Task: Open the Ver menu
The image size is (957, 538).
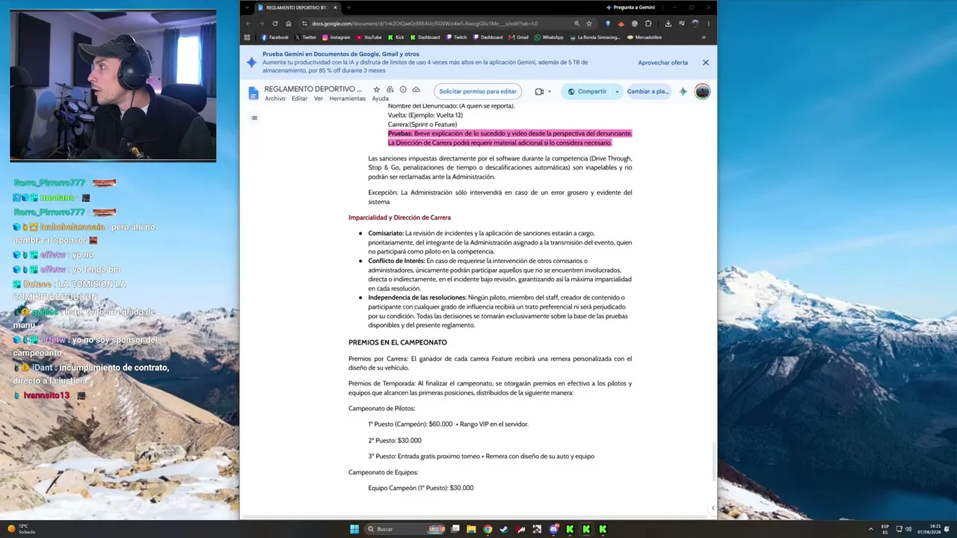Action: coord(319,99)
